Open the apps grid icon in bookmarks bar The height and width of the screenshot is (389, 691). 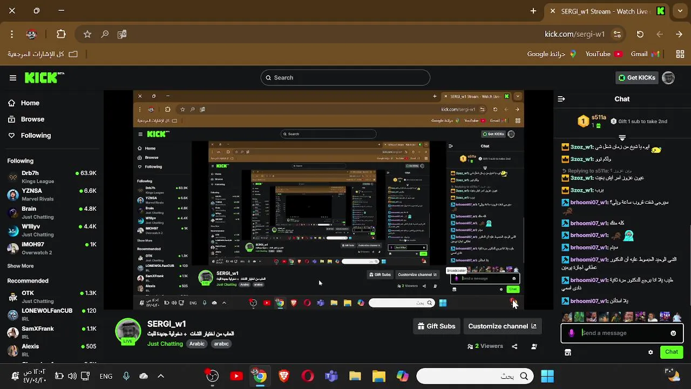coord(680,54)
